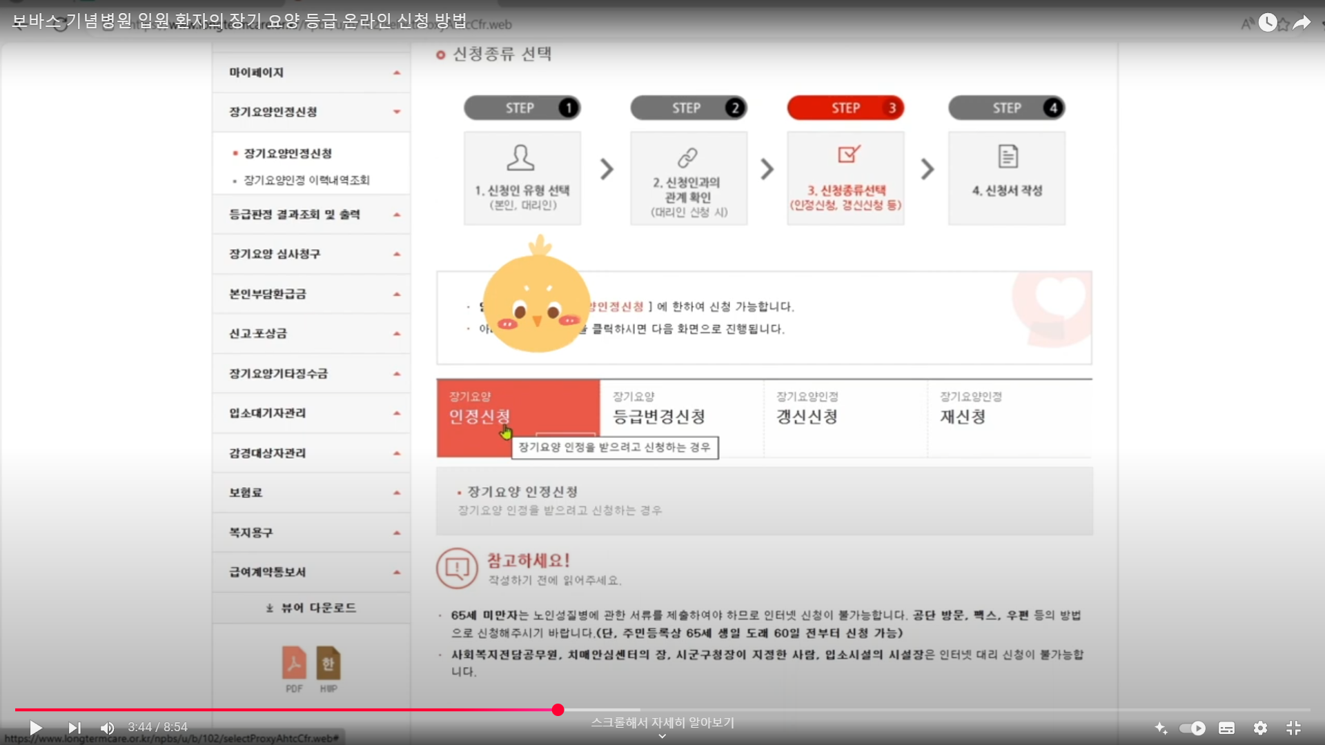Image resolution: width=1325 pixels, height=745 pixels.
Task: Skip to the next video
Action: [x=75, y=728]
